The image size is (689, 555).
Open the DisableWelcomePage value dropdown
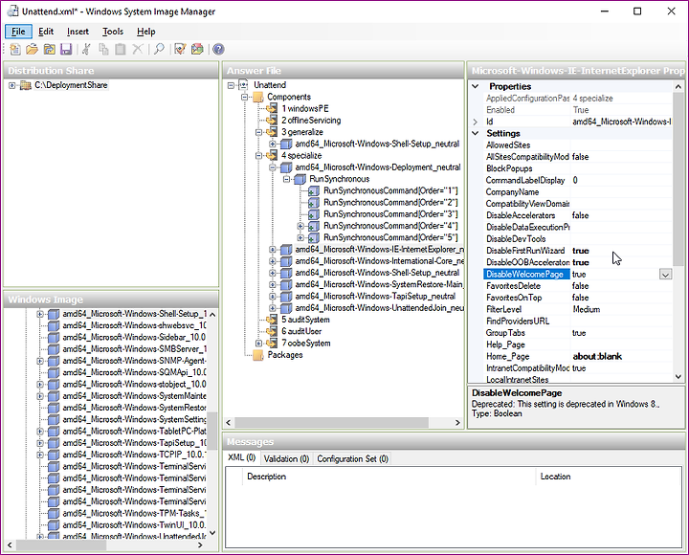(x=665, y=275)
